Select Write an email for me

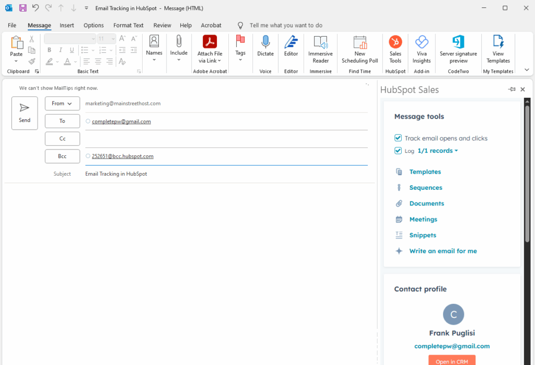tap(443, 251)
